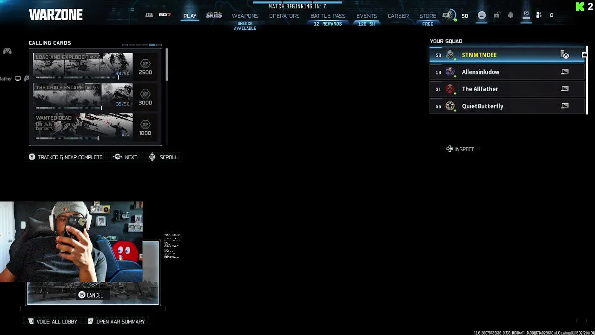Screen dimensions: 595x335
Task: Click the gamepad icon left of Calling Cards
Action: (x=7, y=51)
